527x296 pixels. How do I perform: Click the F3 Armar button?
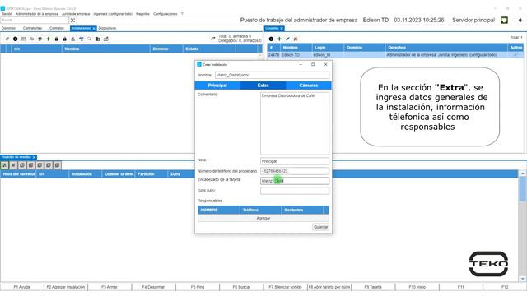click(110, 287)
